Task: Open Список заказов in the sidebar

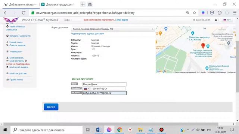Action: pyautogui.click(x=18, y=45)
